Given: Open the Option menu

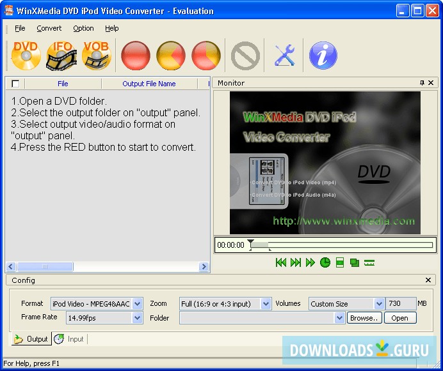Looking at the screenshot, I should coord(83,28).
